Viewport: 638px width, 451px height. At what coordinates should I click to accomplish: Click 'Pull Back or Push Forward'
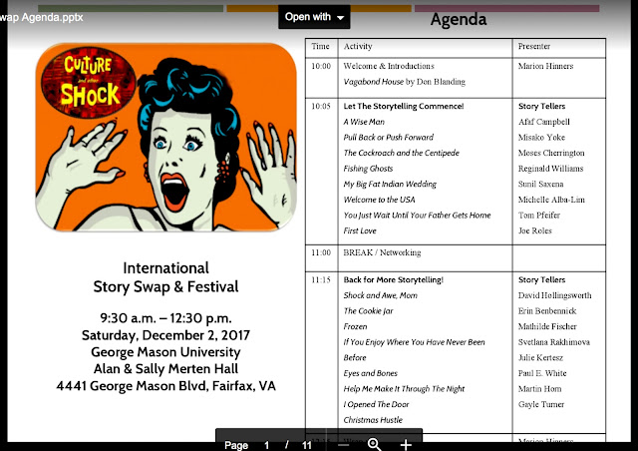click(389, 137)
